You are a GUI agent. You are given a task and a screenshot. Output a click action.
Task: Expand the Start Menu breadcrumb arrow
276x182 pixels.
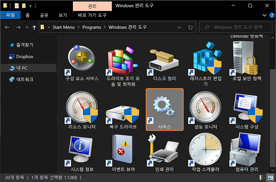click(x=78, y=27)
